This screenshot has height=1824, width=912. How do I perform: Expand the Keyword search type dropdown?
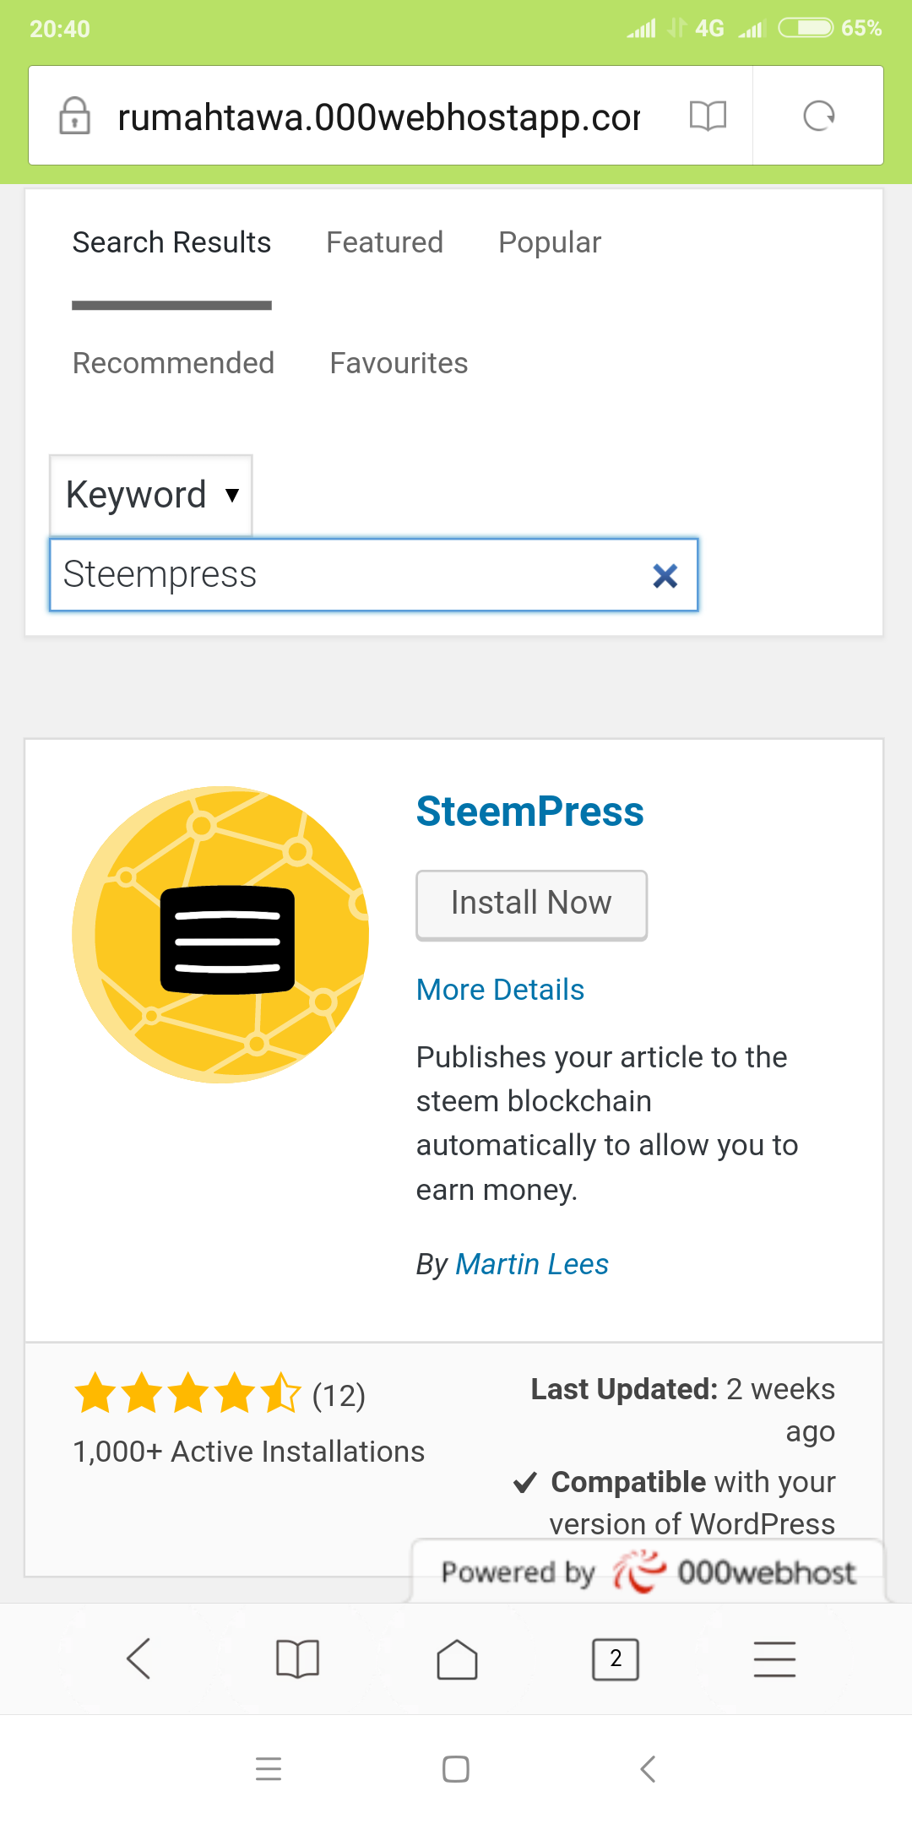[x=151, y=496]
